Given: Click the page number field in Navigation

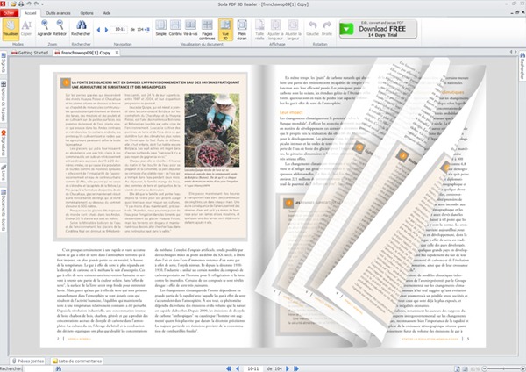Looking at the screenshot, I should [x=118, y=28].
